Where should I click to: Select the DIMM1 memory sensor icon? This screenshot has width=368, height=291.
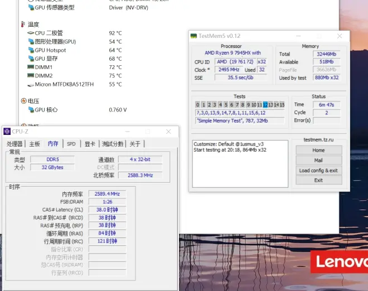pos(30,67)
